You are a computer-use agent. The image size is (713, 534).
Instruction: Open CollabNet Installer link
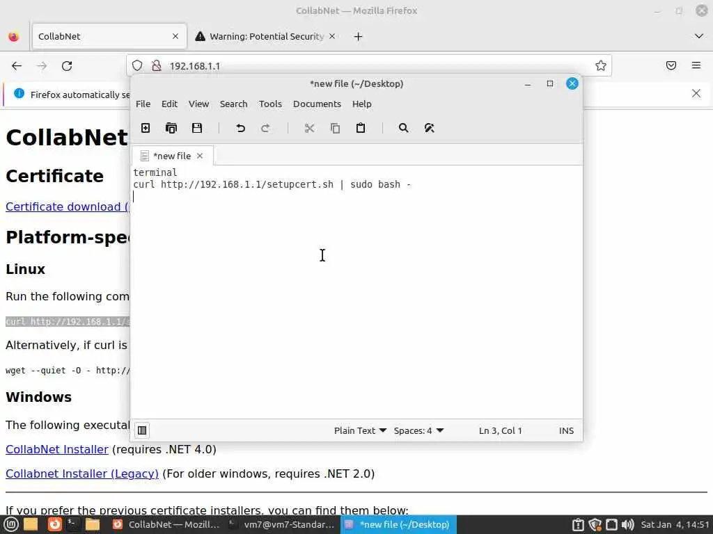tap(57, 449)
